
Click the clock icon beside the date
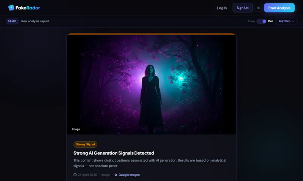coord(75,175)
